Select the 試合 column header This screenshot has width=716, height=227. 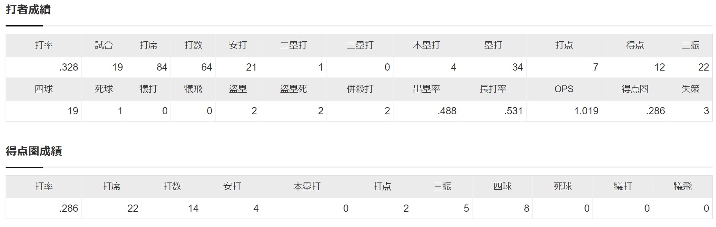[104, 45]
